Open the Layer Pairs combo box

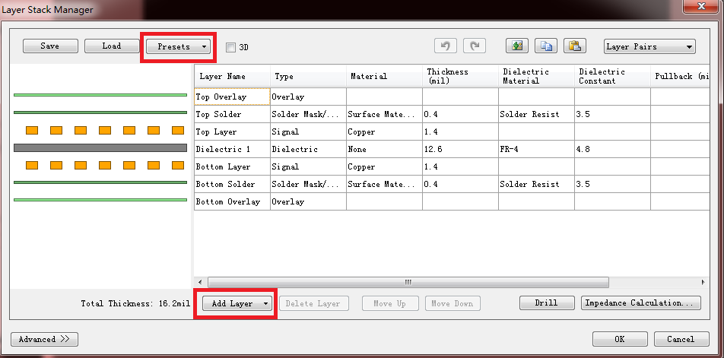point(649,46)
